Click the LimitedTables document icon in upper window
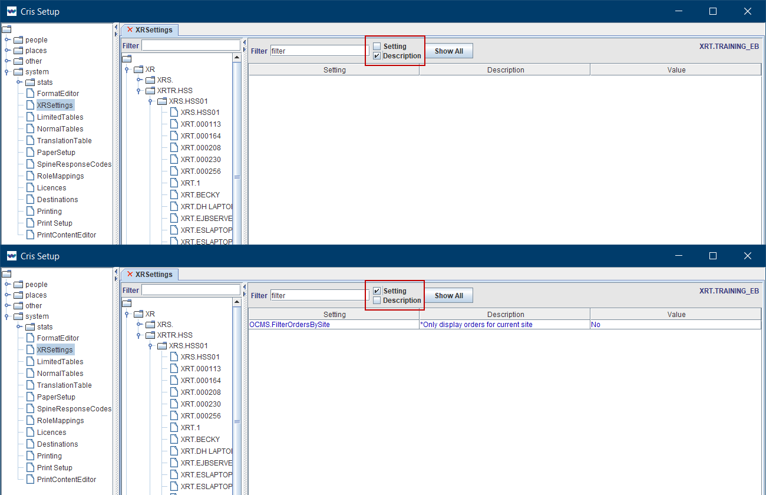The height and width of the screenshot is (495, 766). [x=30, y=117]
